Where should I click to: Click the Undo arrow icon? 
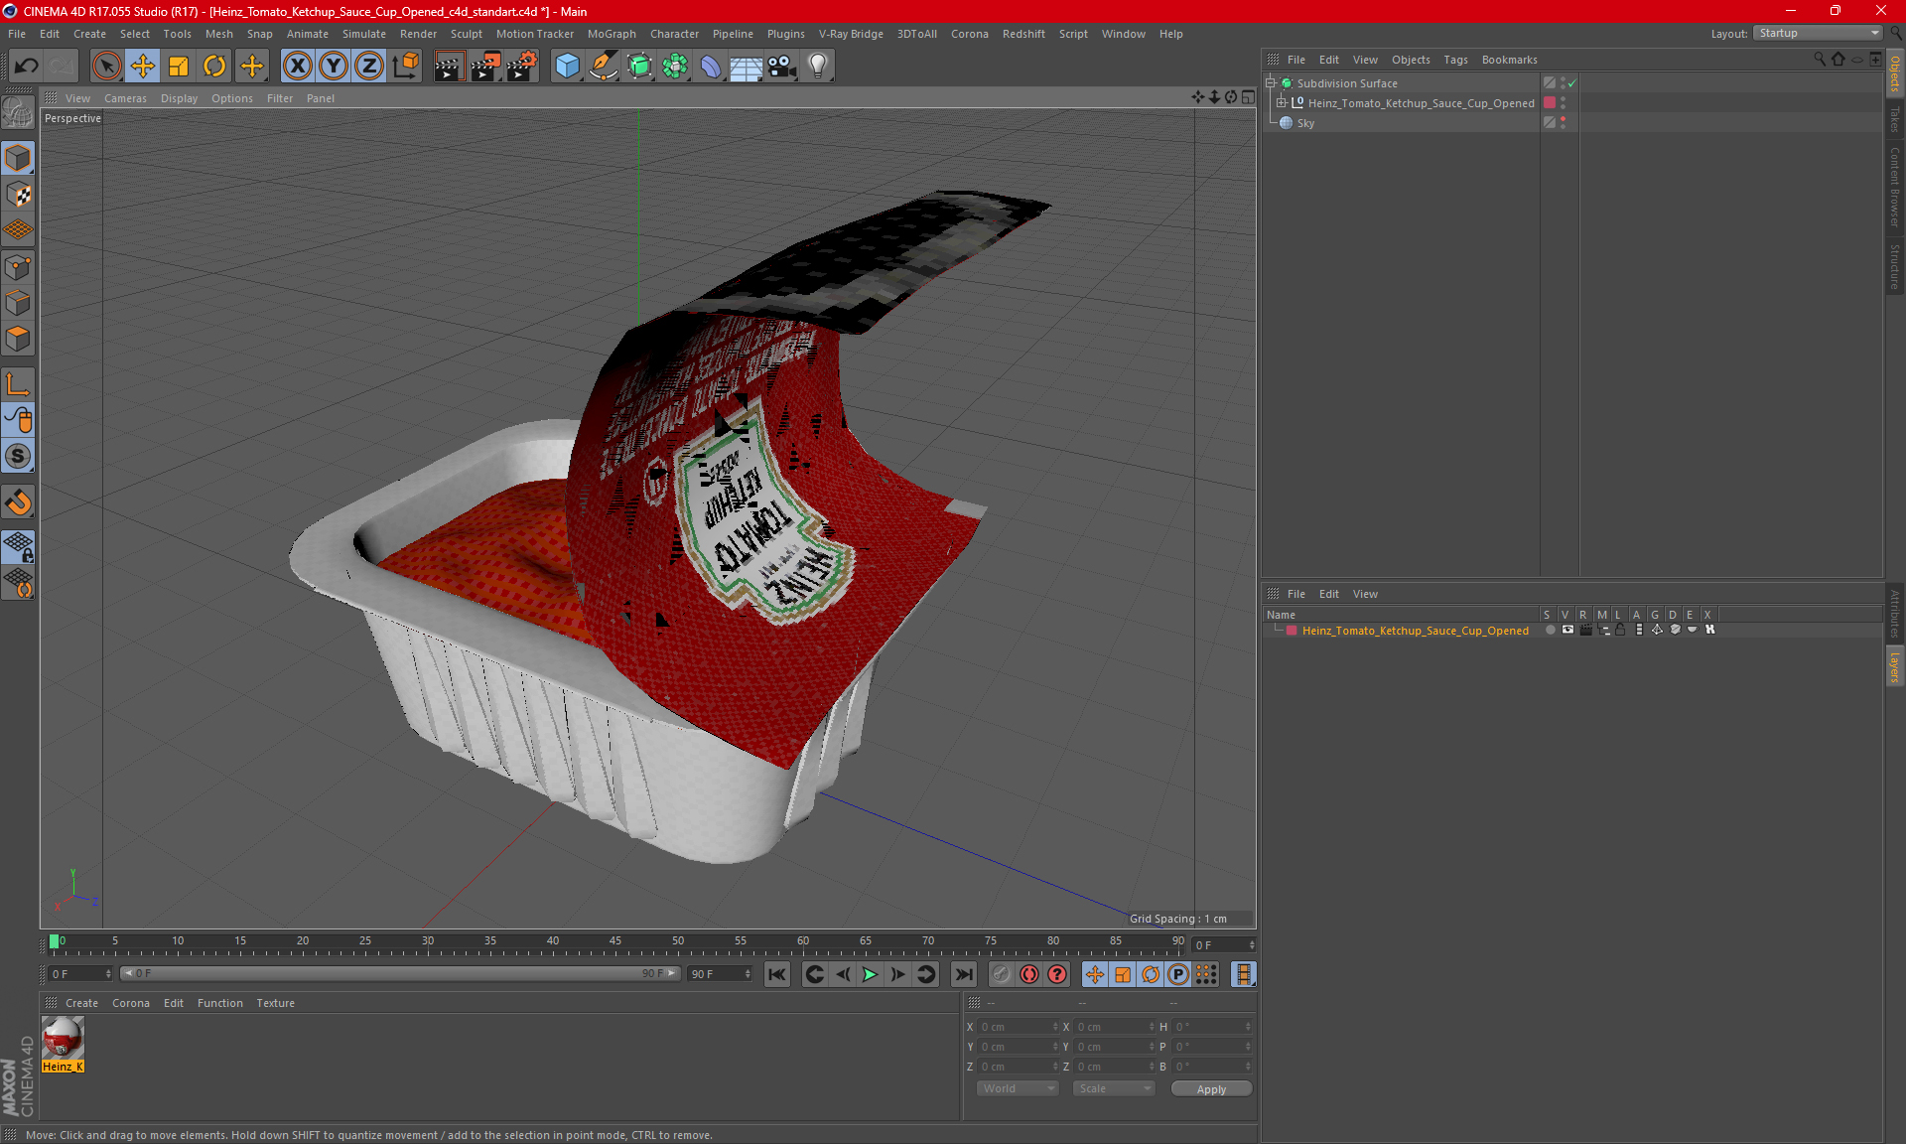point(27,66)
